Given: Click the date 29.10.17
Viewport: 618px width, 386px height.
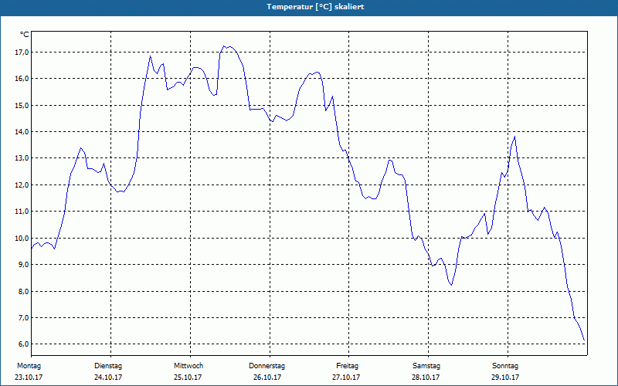Looking at the screenshot, I should click(x=505, y=378).
